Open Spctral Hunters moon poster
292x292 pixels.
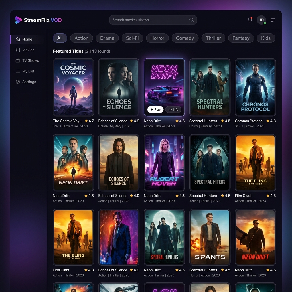tap(164, 237)
